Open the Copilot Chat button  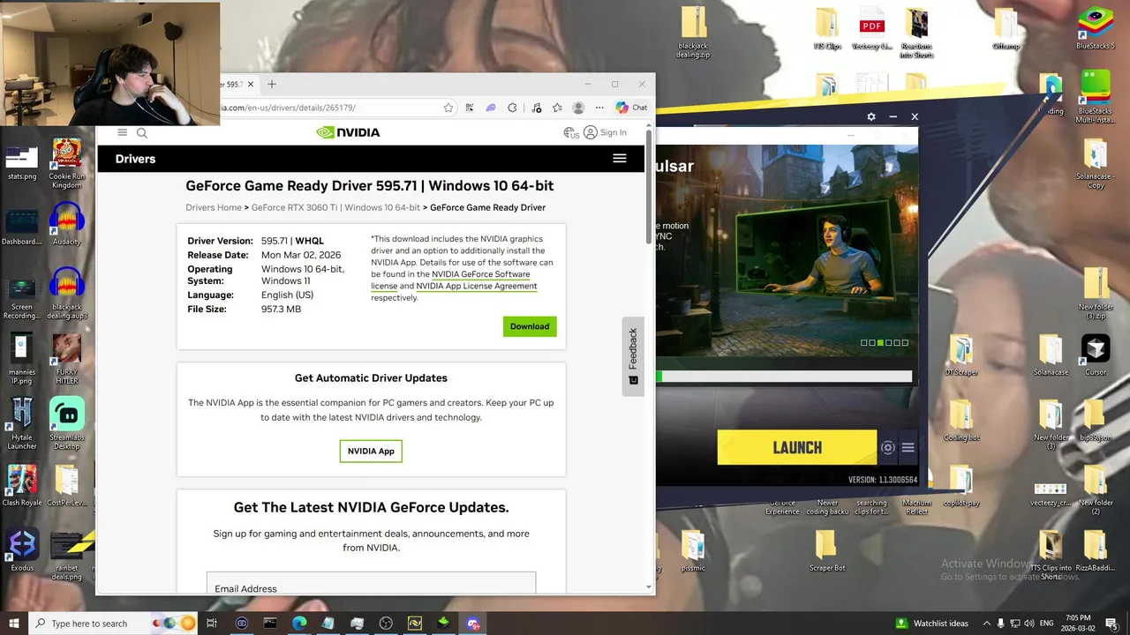[632, 108]
